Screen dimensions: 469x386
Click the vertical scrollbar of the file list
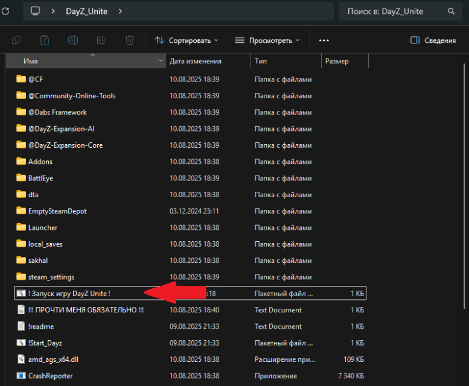[464, 185]
